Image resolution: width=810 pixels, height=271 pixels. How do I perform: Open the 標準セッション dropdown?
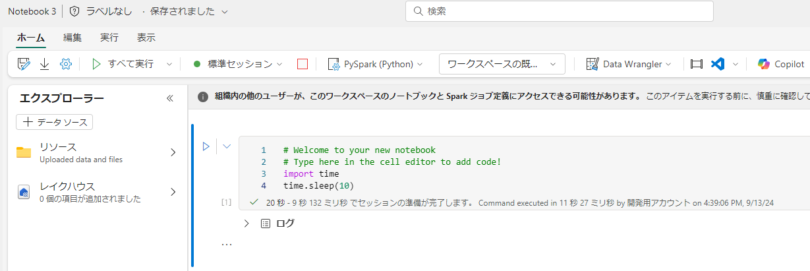tap(238, 64)
